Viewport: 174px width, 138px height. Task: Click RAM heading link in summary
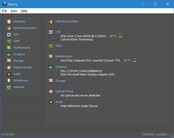(x=59, y=46)
